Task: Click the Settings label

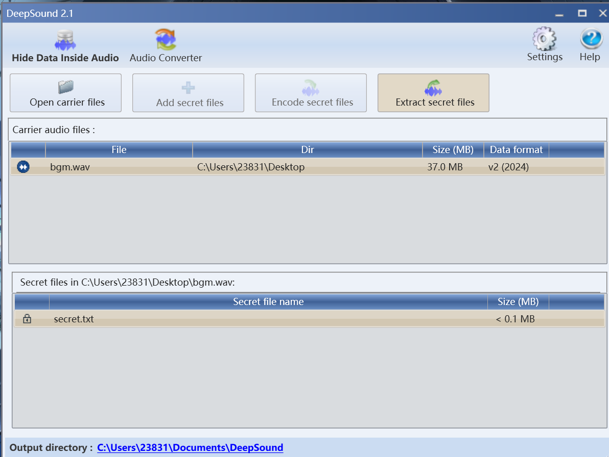Action: pos(545,57)
